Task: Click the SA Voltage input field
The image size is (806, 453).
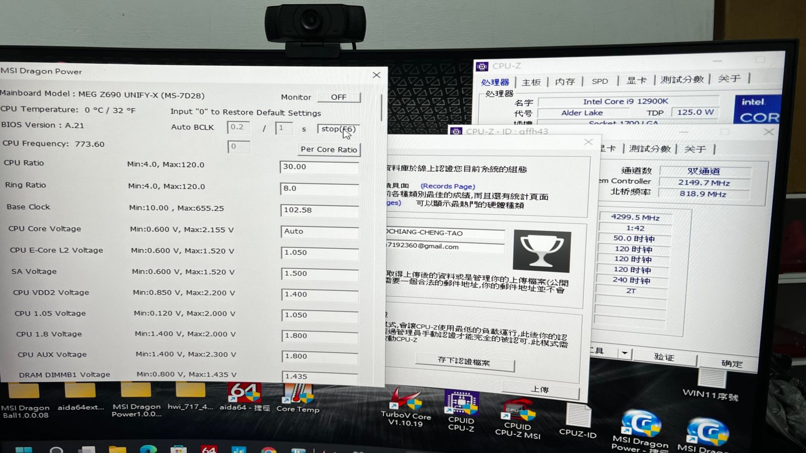Action: coord(320,274)
